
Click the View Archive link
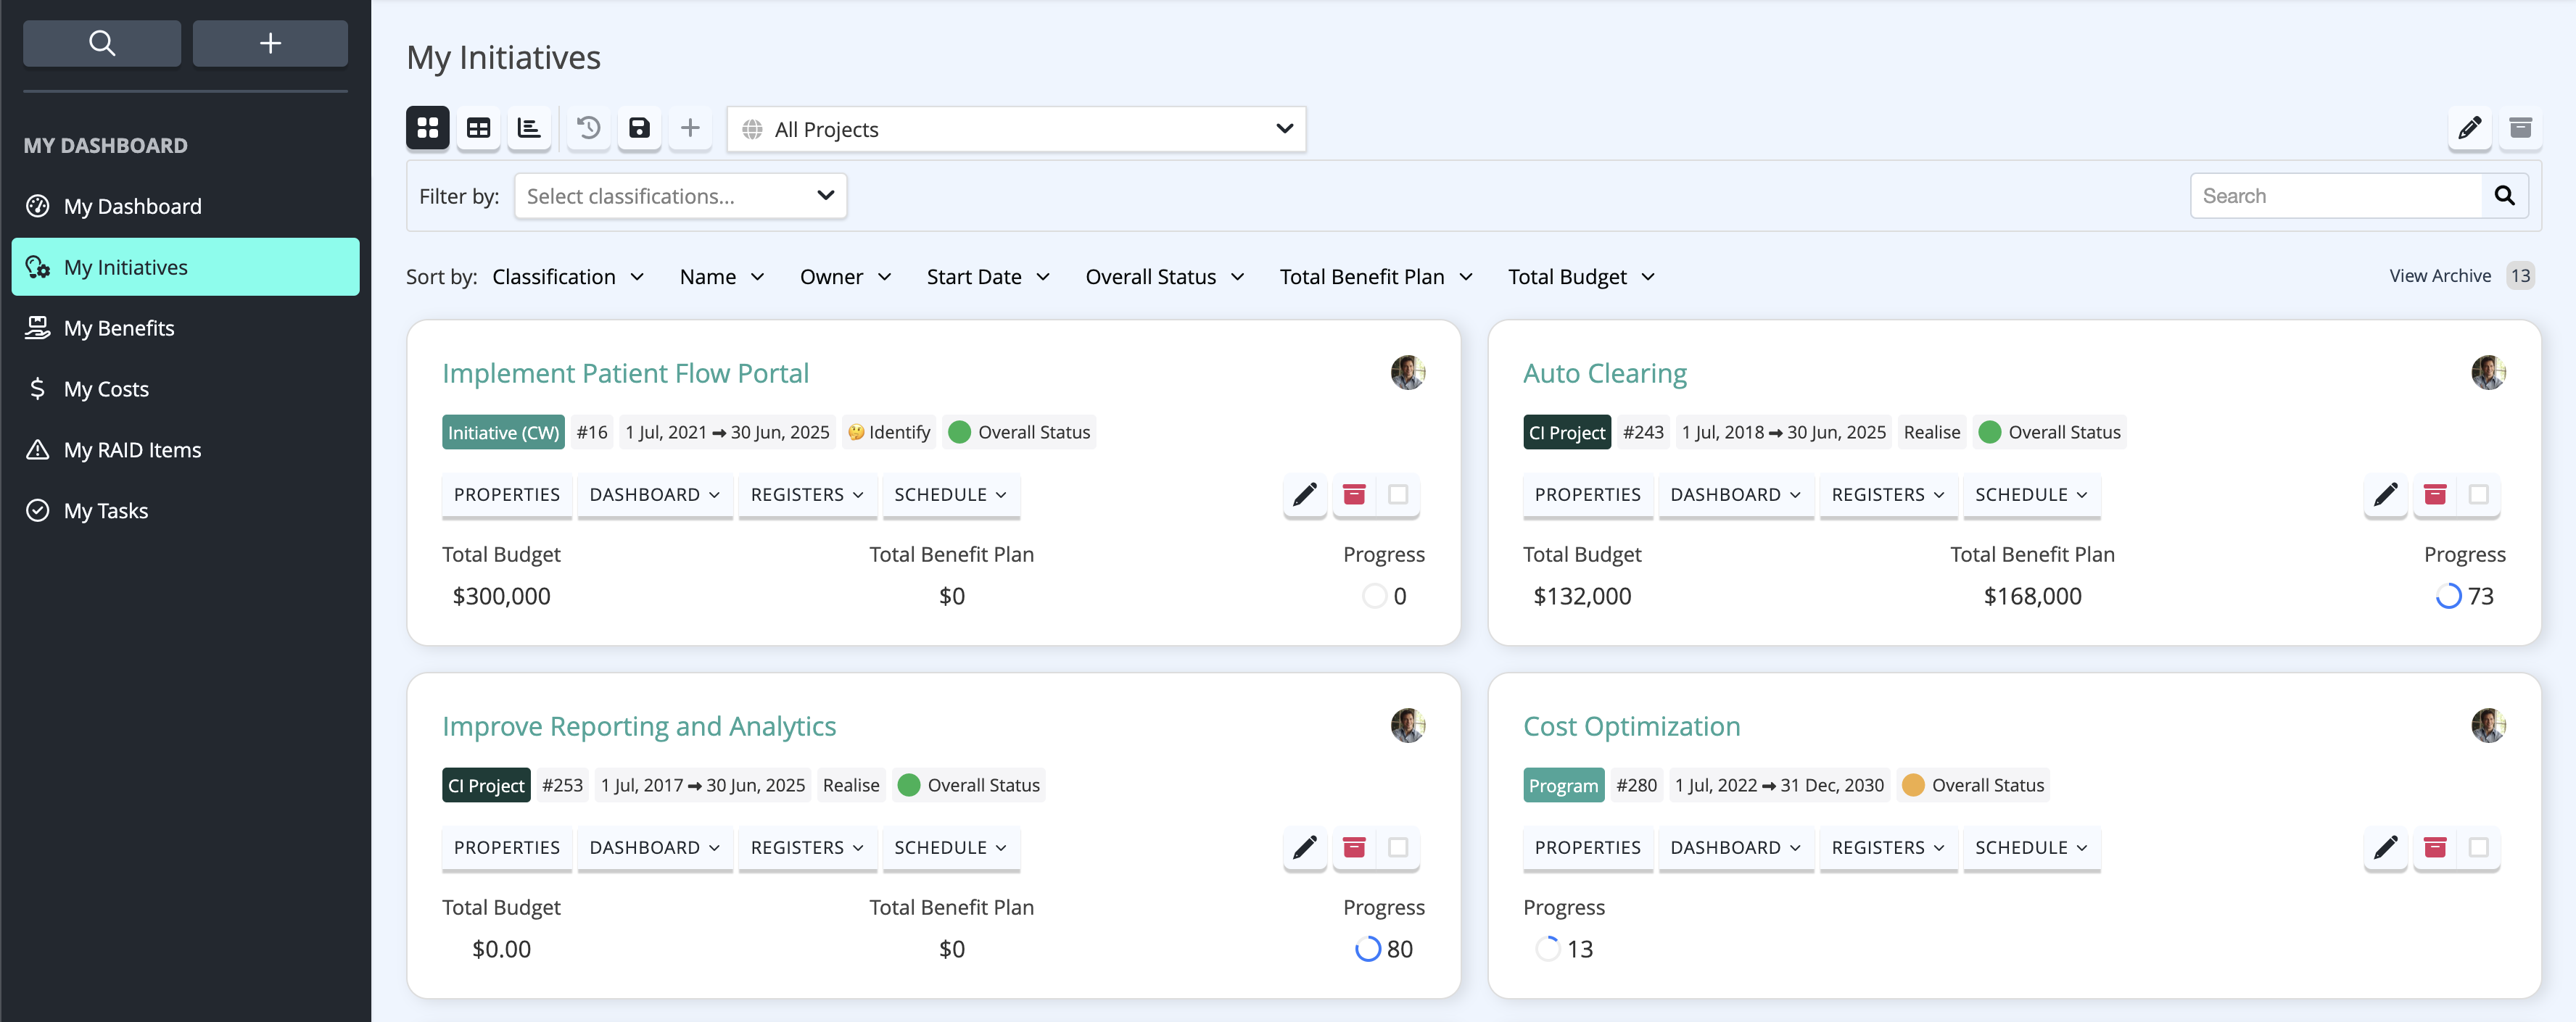pos(2439,275)
